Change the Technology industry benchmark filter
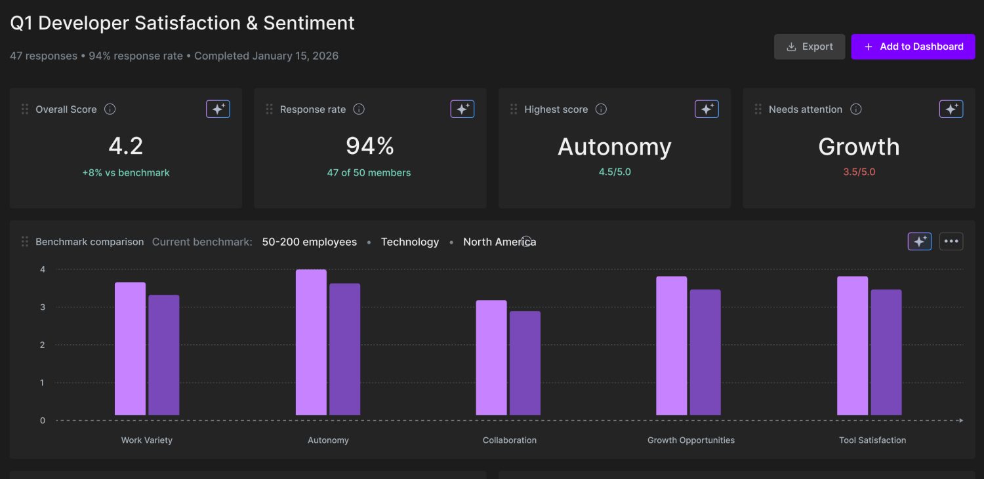The image size is (984, 479). 409,242
